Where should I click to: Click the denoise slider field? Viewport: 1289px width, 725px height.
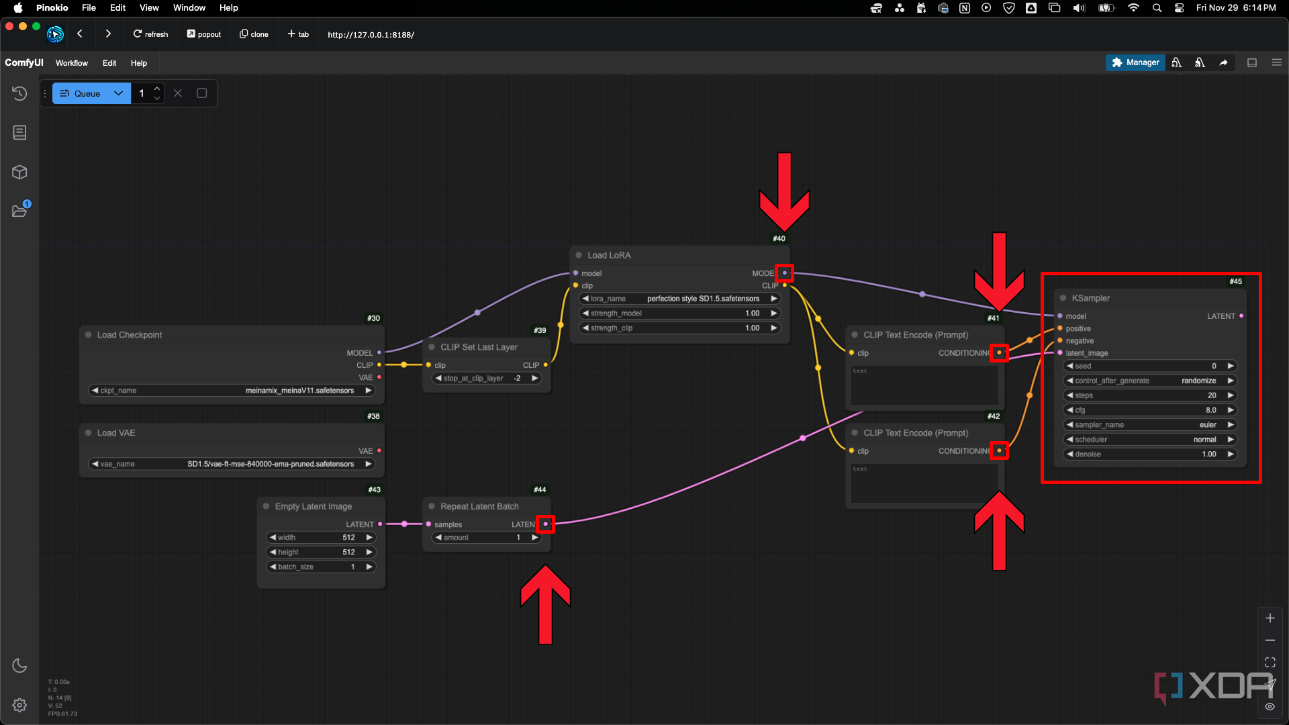tap(1150, 454)
